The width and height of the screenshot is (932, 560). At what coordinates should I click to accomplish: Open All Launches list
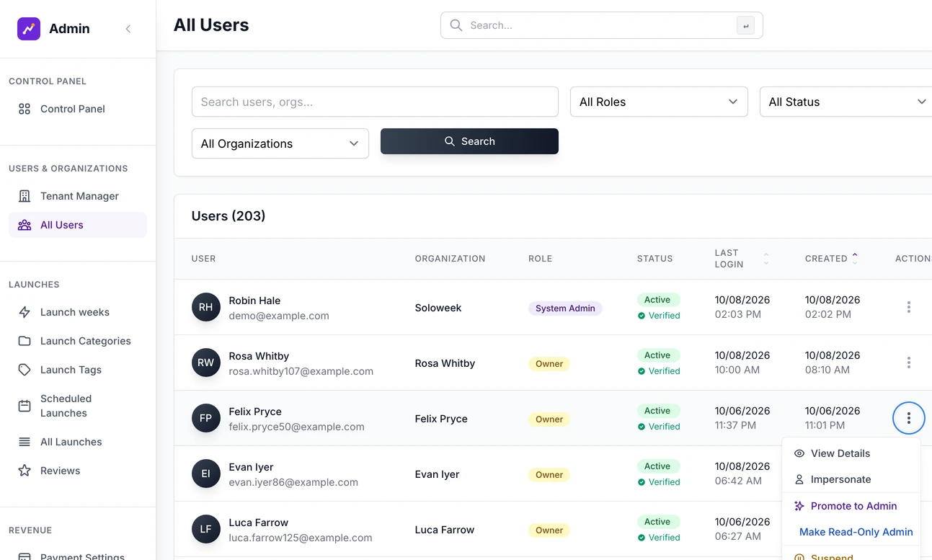click(78, 442)
